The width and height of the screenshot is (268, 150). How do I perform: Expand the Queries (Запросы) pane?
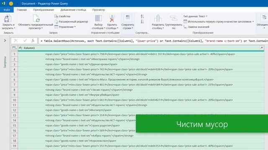[5, 40]
